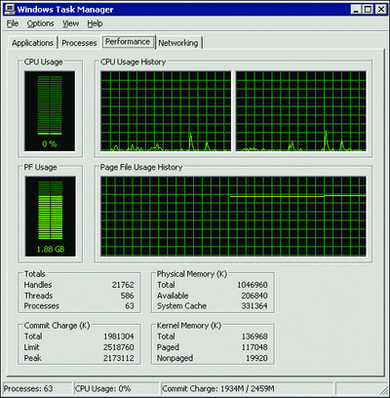The width and height of the screenshot is (390, 398).
Task: Click Kernel Memory Nonpaged 19920
Action: click(256, 358)
